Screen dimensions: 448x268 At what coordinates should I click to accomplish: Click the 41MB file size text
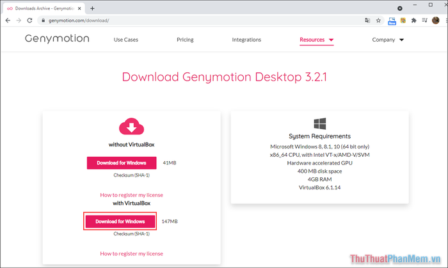(170, 162)
